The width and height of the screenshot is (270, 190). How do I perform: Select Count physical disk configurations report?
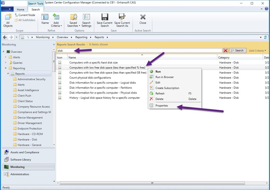coord(90,77)
